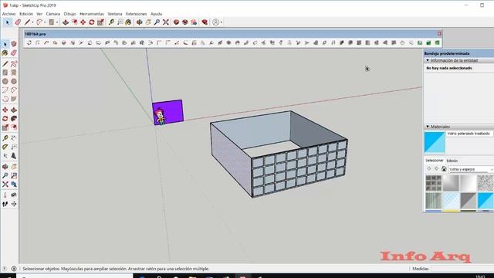Select the Tape Measure tool in top toolbar

point(111,22)
